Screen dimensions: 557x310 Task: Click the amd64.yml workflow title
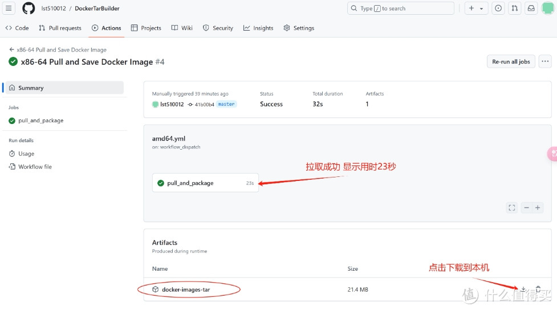tap(169, 139)
